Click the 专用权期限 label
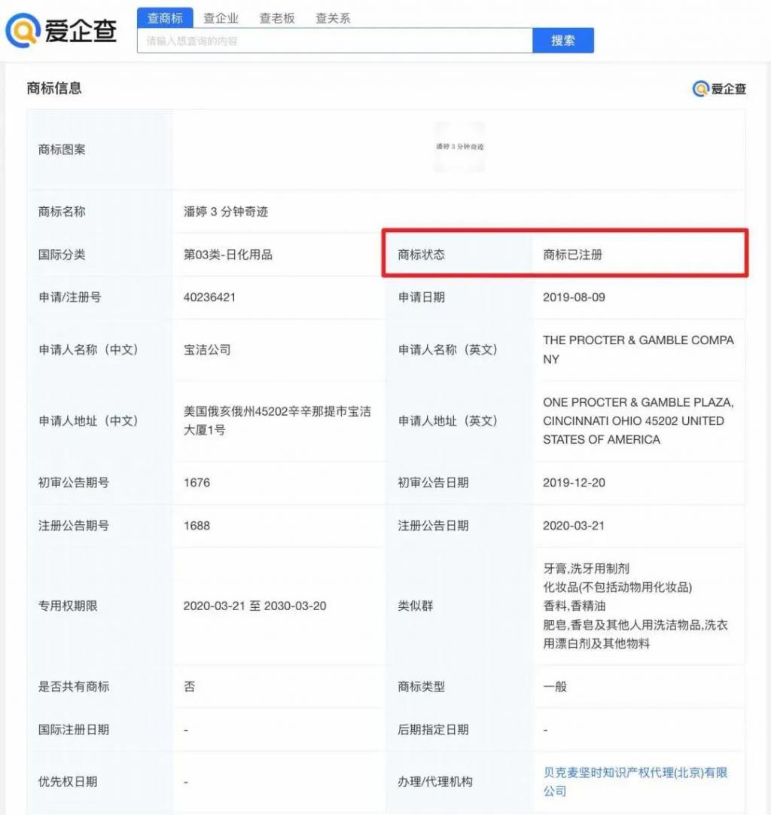 coord(68,606)
